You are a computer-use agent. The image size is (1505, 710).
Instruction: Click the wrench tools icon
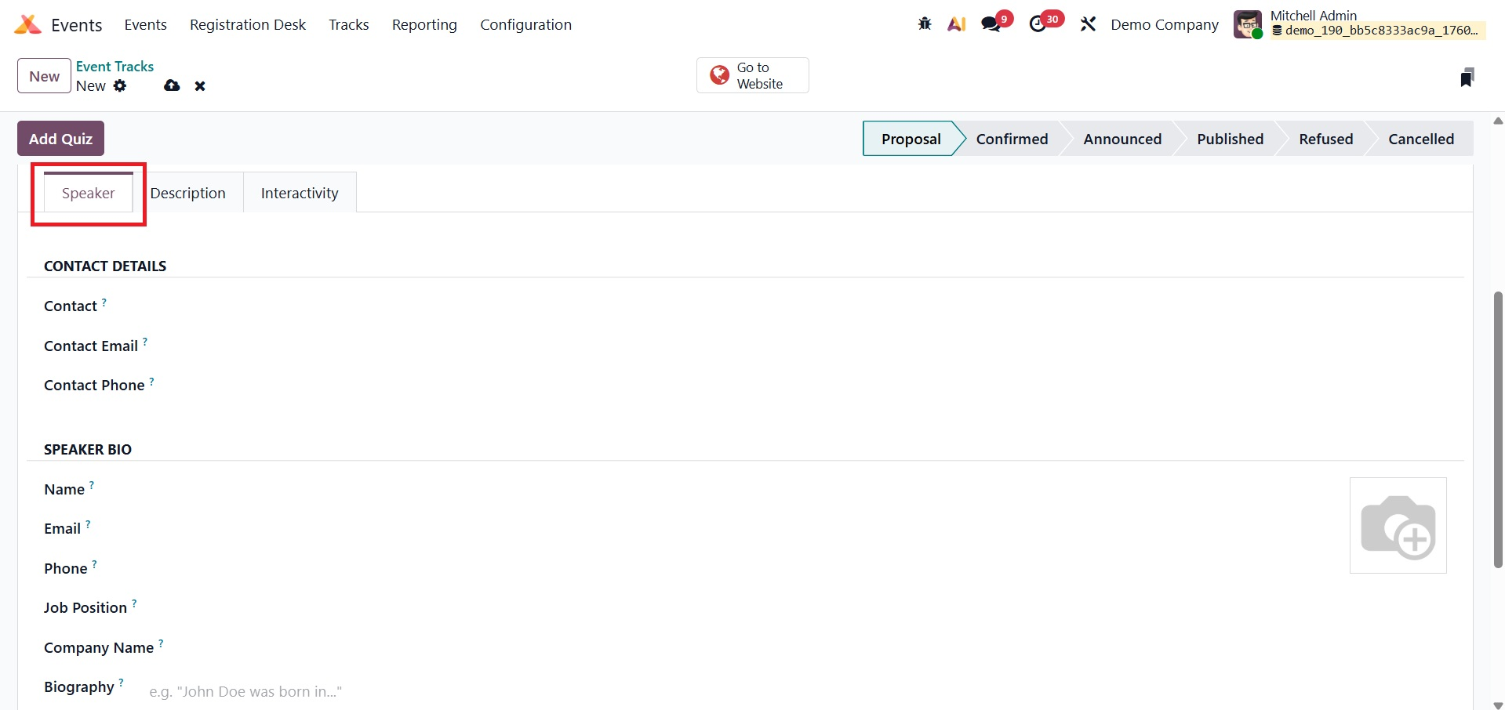coord(1088,24)
